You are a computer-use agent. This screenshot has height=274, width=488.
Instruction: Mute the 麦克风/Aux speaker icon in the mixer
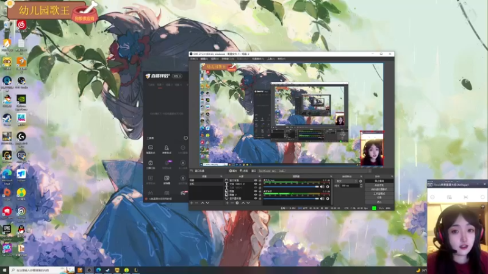322,187
